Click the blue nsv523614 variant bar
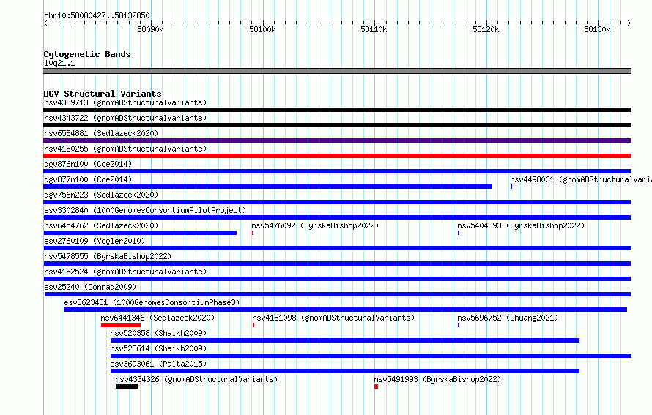 [371, 356]
